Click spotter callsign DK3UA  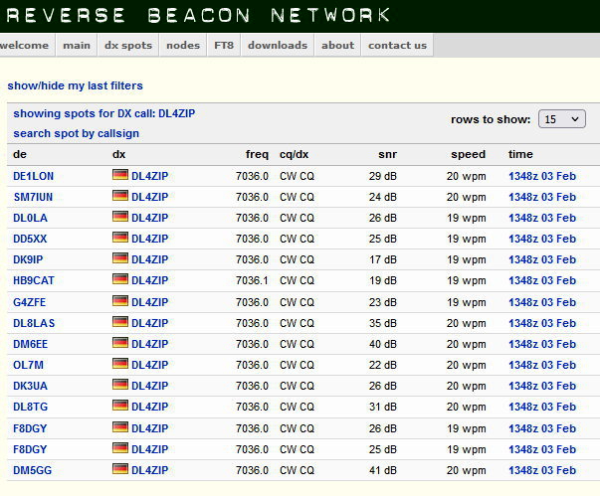(x=30, y=386)
